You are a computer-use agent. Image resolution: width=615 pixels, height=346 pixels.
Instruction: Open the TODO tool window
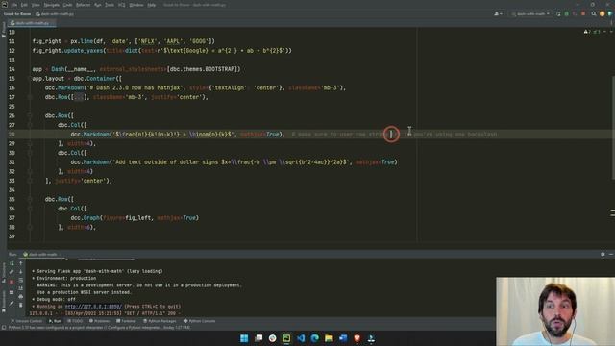75,321
